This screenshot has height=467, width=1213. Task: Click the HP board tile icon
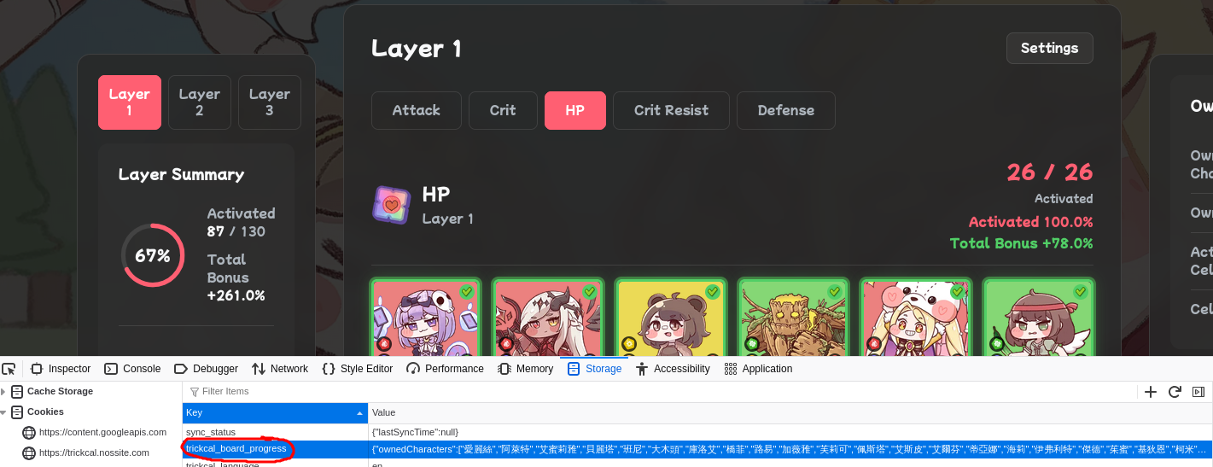pyautogui.click(x=391, y=205)
